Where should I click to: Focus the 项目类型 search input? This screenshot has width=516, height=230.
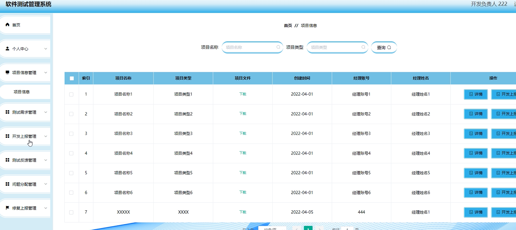point(337,47)
